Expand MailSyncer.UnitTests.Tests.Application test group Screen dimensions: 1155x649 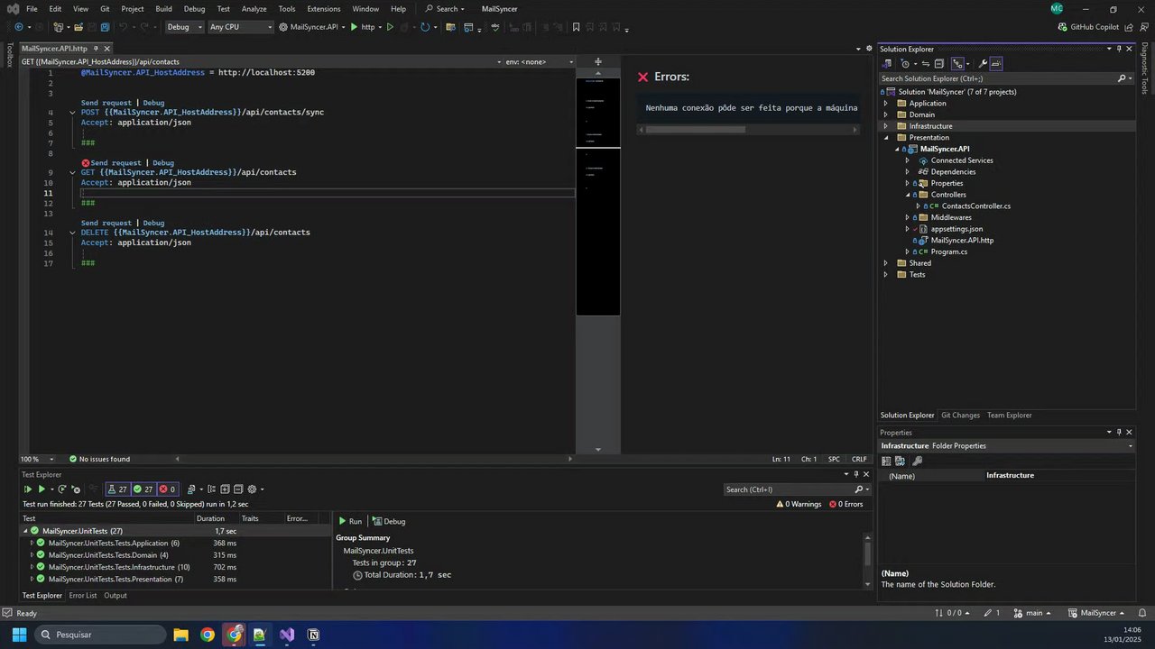click(32, 544)
